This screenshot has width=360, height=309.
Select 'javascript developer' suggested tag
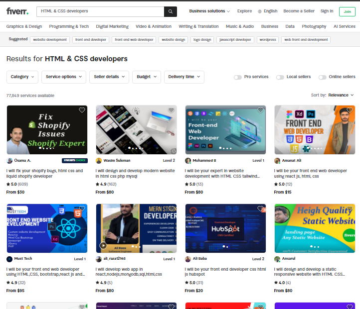pyautogui.click(x=235, y=40)
